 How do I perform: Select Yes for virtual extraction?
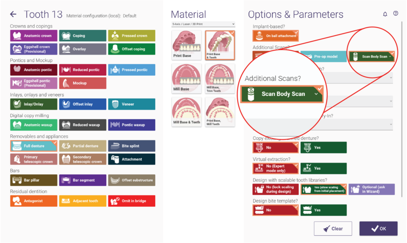tap(324, 168)
